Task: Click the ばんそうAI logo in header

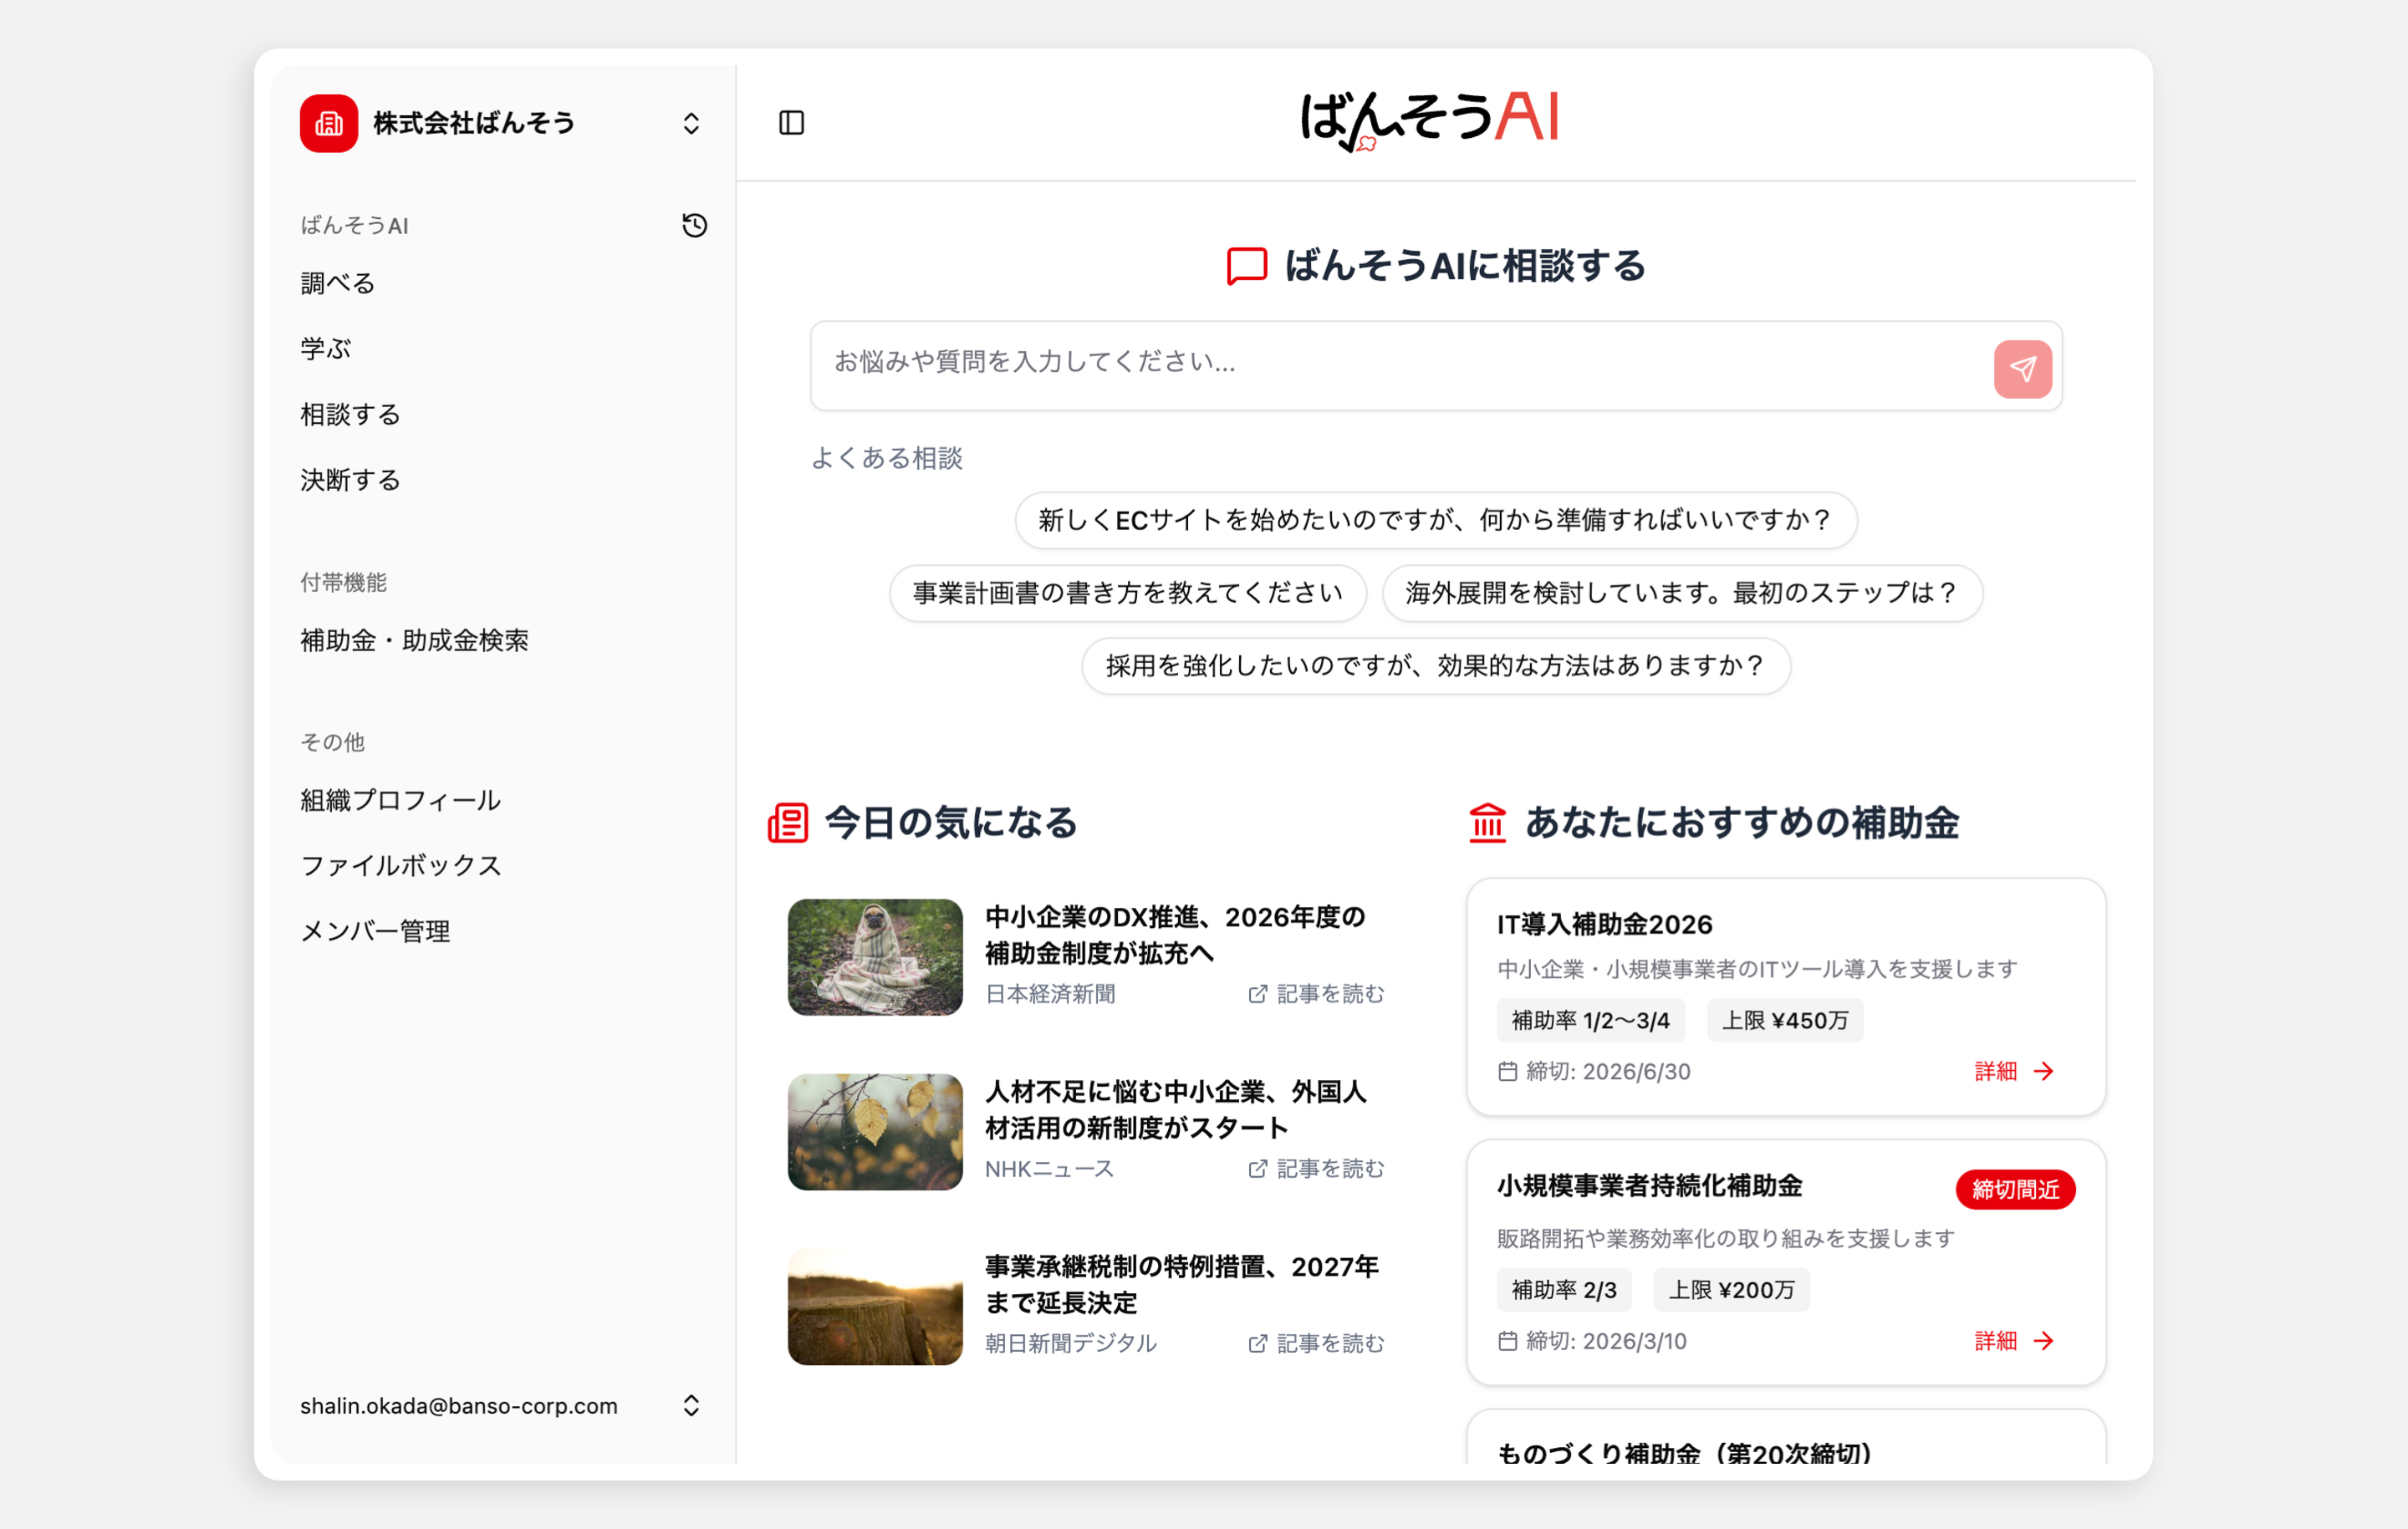Action: point(1428,120)
